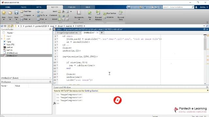
Task: Click the matlab folder in the path
Action: click(69, 26)
